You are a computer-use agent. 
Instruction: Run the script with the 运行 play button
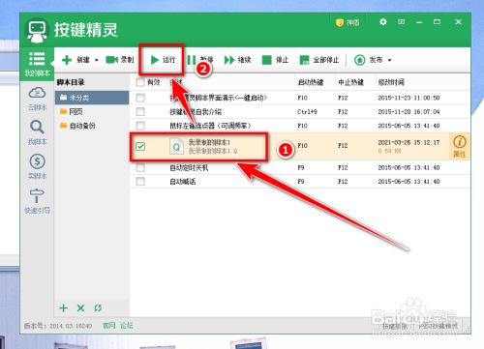pos(163,60)
